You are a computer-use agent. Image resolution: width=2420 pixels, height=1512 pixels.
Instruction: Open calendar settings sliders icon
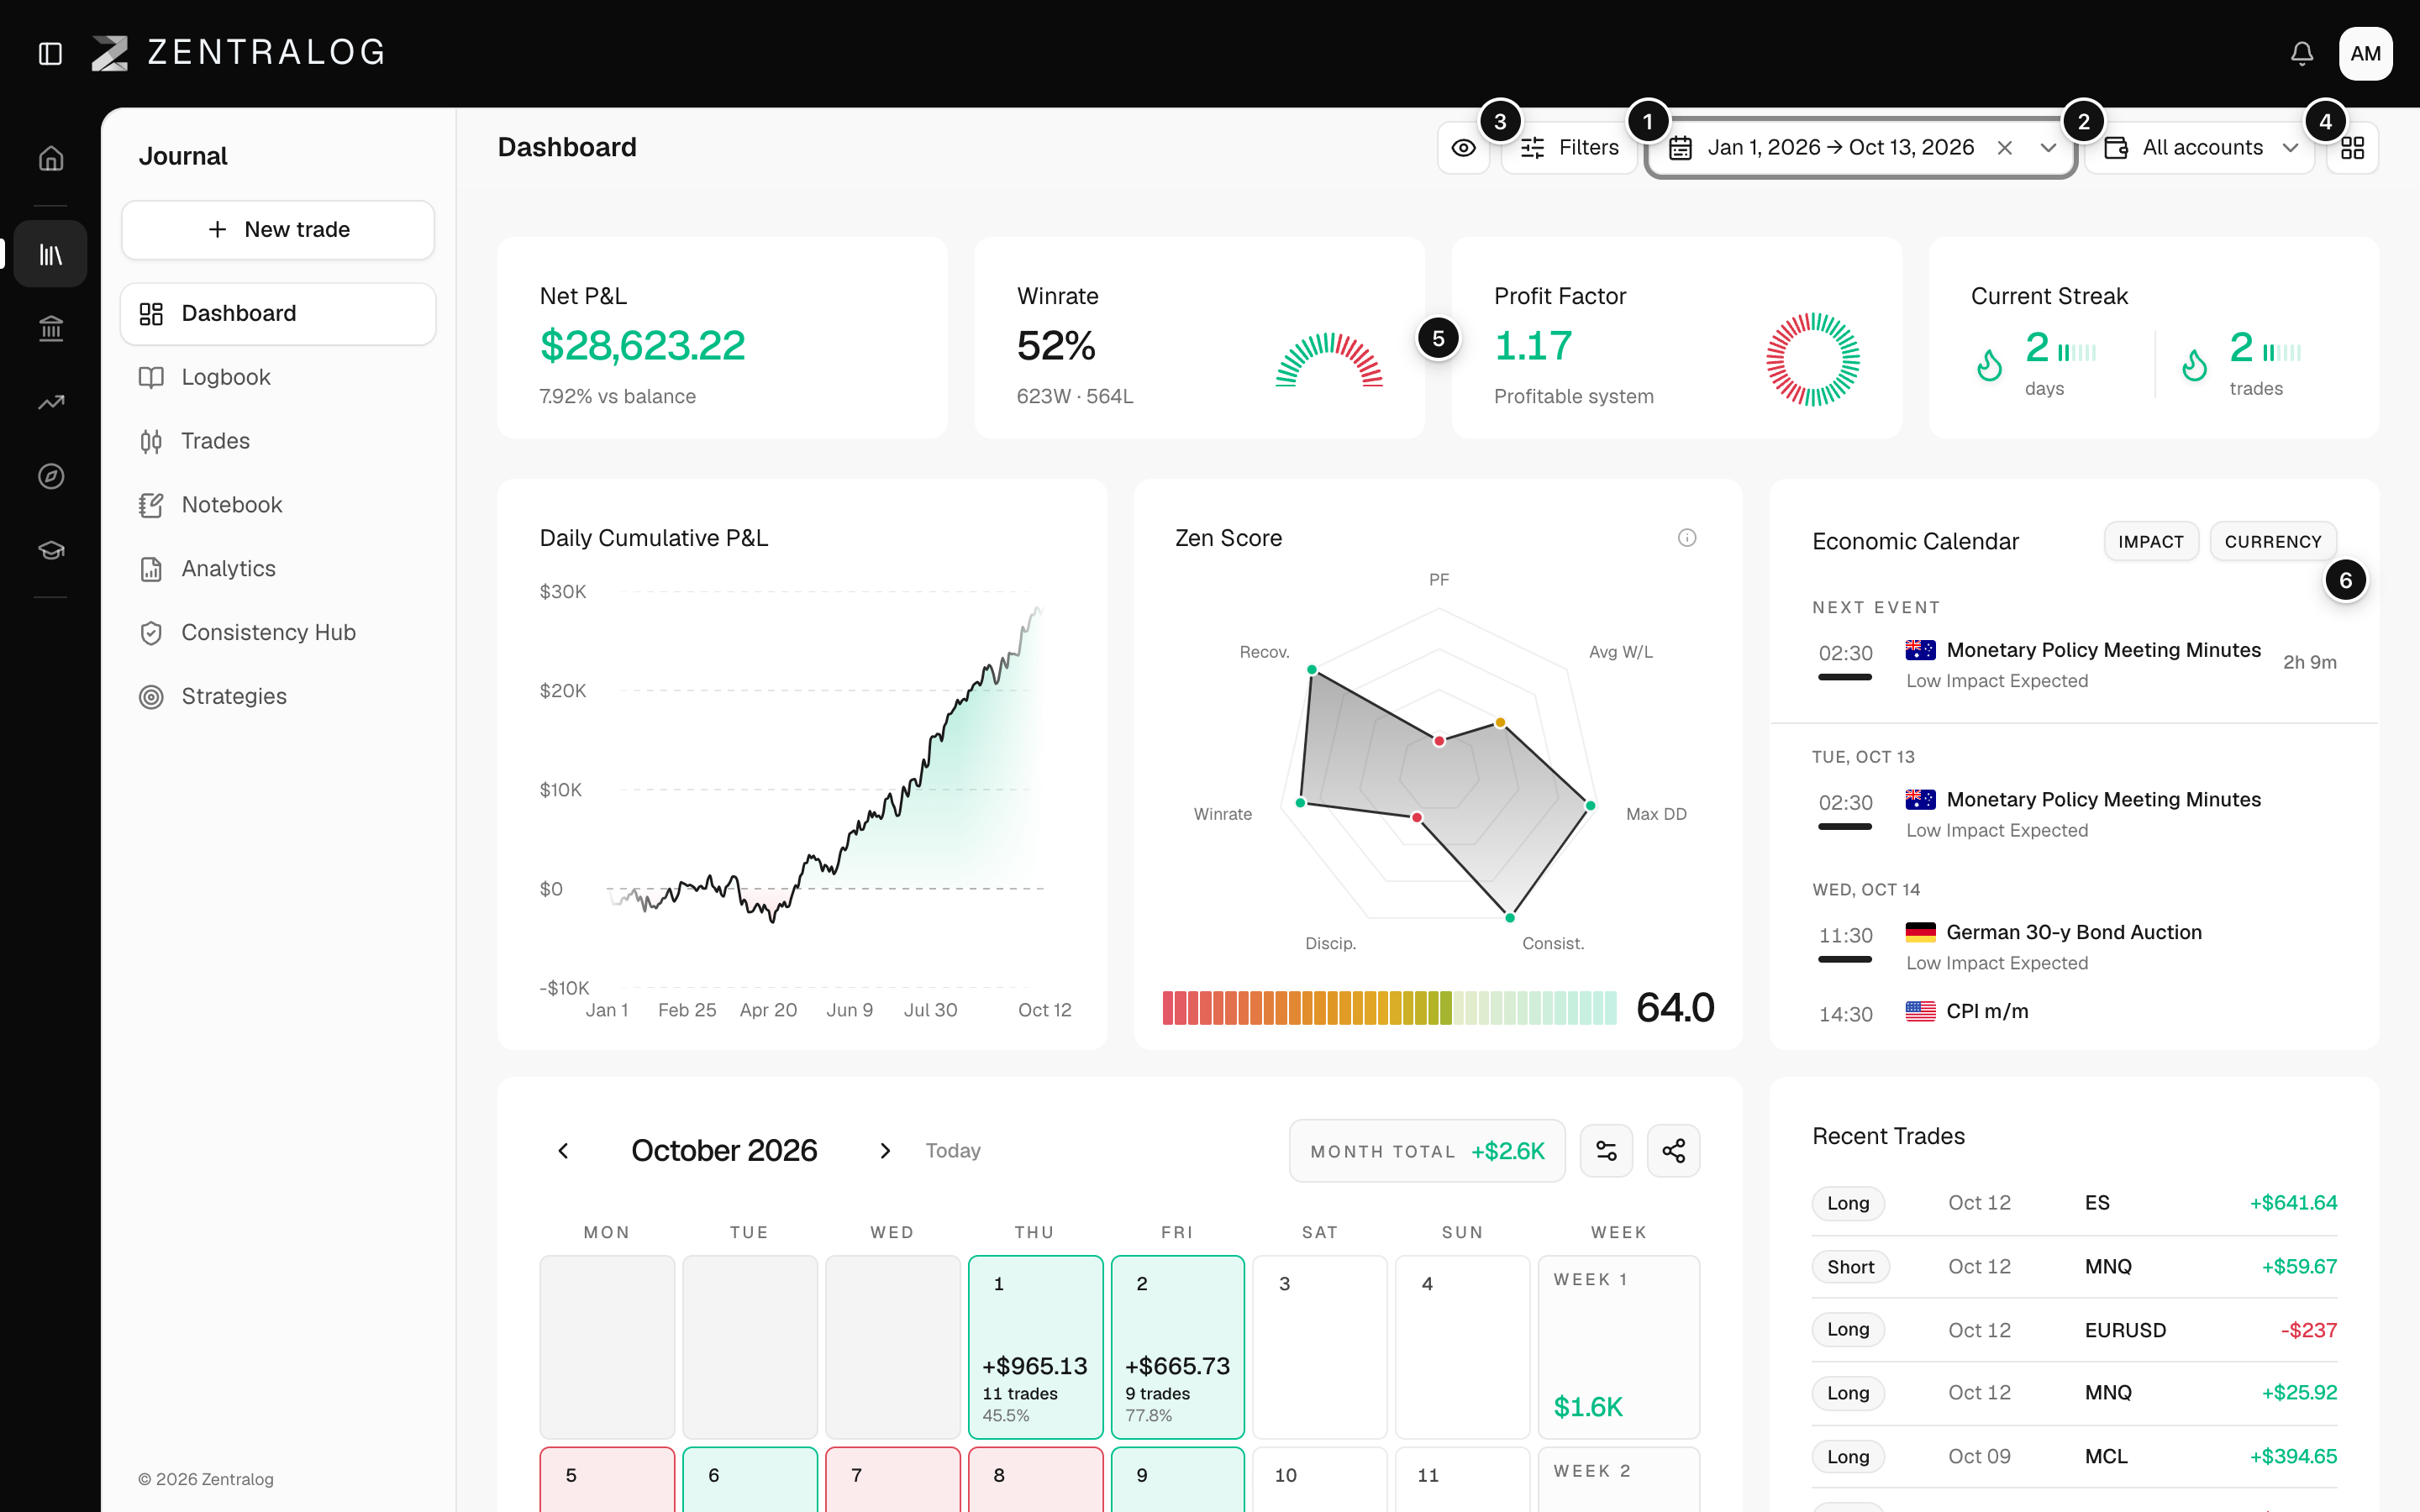pyautogui.click(x=1606, y=1151)
